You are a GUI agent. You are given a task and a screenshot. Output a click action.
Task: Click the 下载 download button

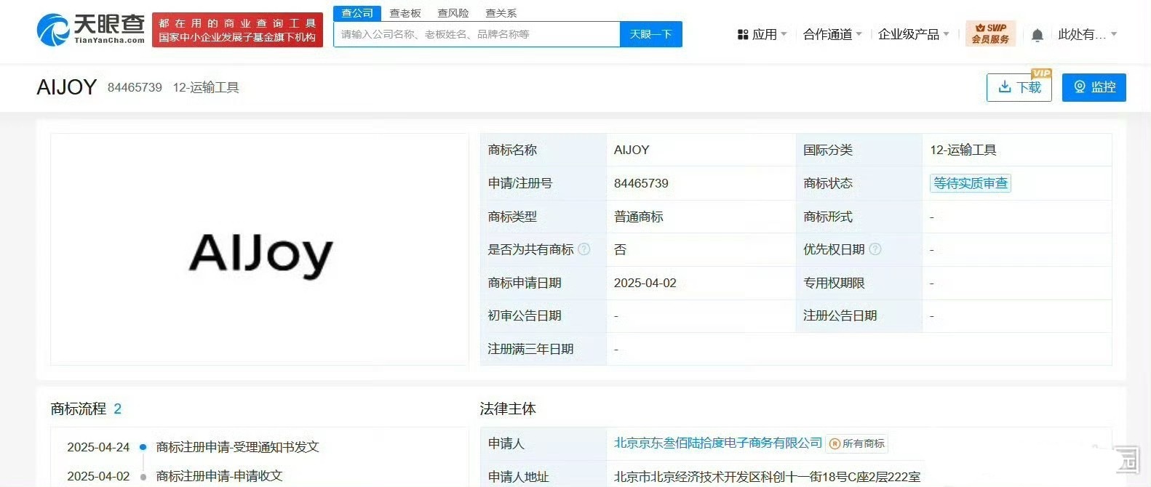click(1019, 87)
